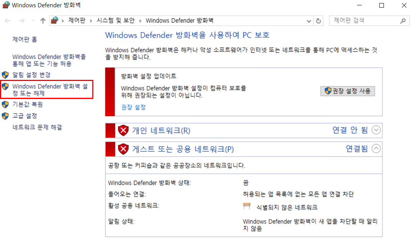Click shield icon beside 알림 설정 변경
Screen dimensions: 413x246
(5, 75)
